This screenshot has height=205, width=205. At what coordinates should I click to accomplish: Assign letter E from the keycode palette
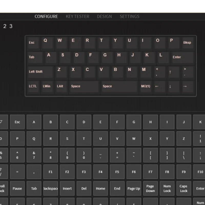[100, 122]
